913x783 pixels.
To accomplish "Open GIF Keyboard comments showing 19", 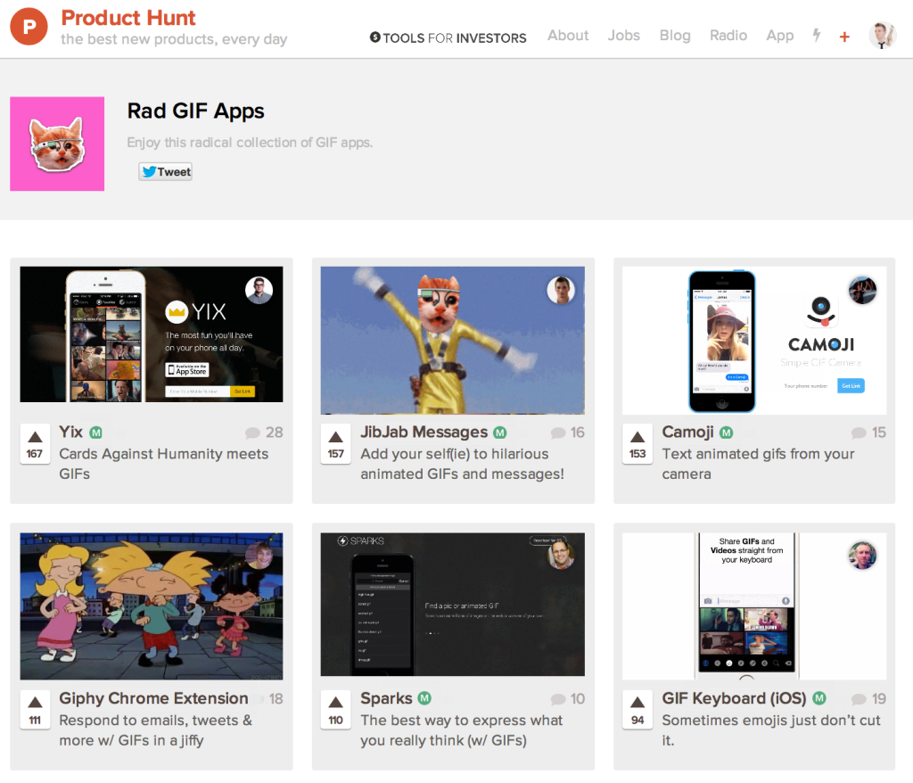I will tap(868, 699).
